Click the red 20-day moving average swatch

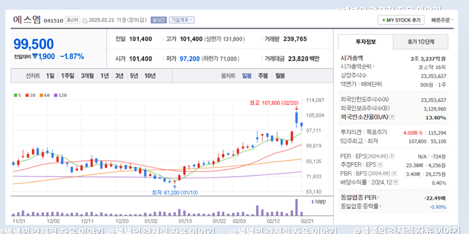27,95
